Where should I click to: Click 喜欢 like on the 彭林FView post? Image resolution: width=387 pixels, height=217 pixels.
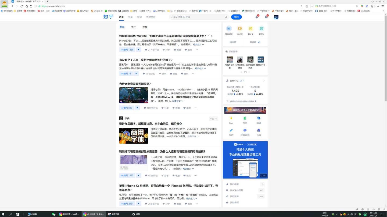188,50
